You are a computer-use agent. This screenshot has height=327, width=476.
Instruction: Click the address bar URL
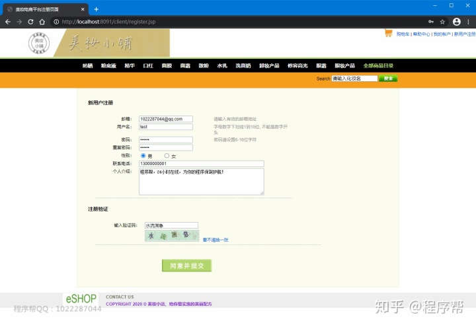[x=108, y=22]
